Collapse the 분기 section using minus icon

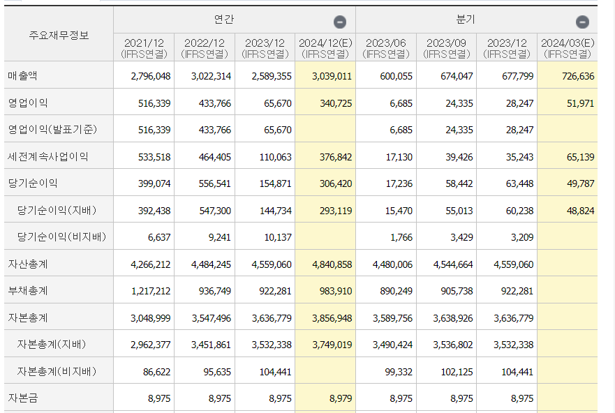coord(582,22)
